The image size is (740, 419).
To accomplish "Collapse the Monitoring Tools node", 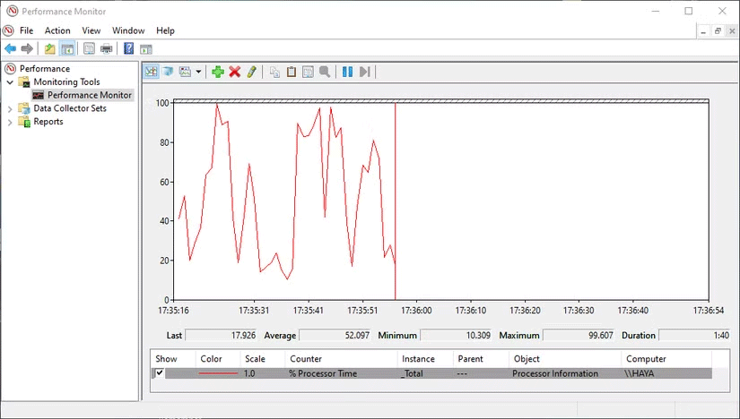I will tap(10, 82).
